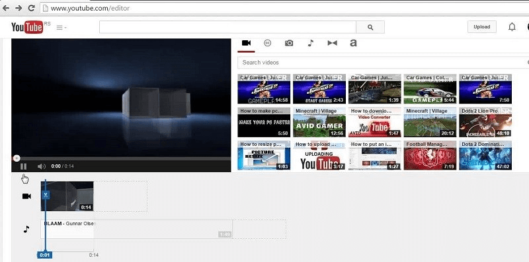Switch to the transitions bowtie tab
The height and width of the screenshot is (262, 529).
pyautogui.click(x=333, y=43)
